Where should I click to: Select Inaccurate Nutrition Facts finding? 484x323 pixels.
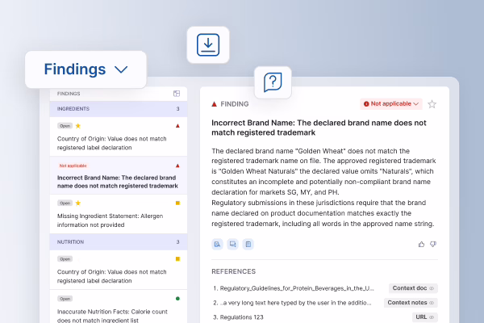pos(119,307)
